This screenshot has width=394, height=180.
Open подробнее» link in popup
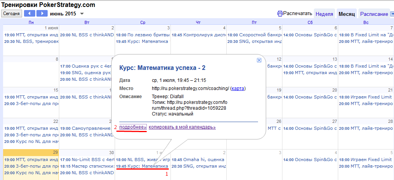tap(133, 127)
